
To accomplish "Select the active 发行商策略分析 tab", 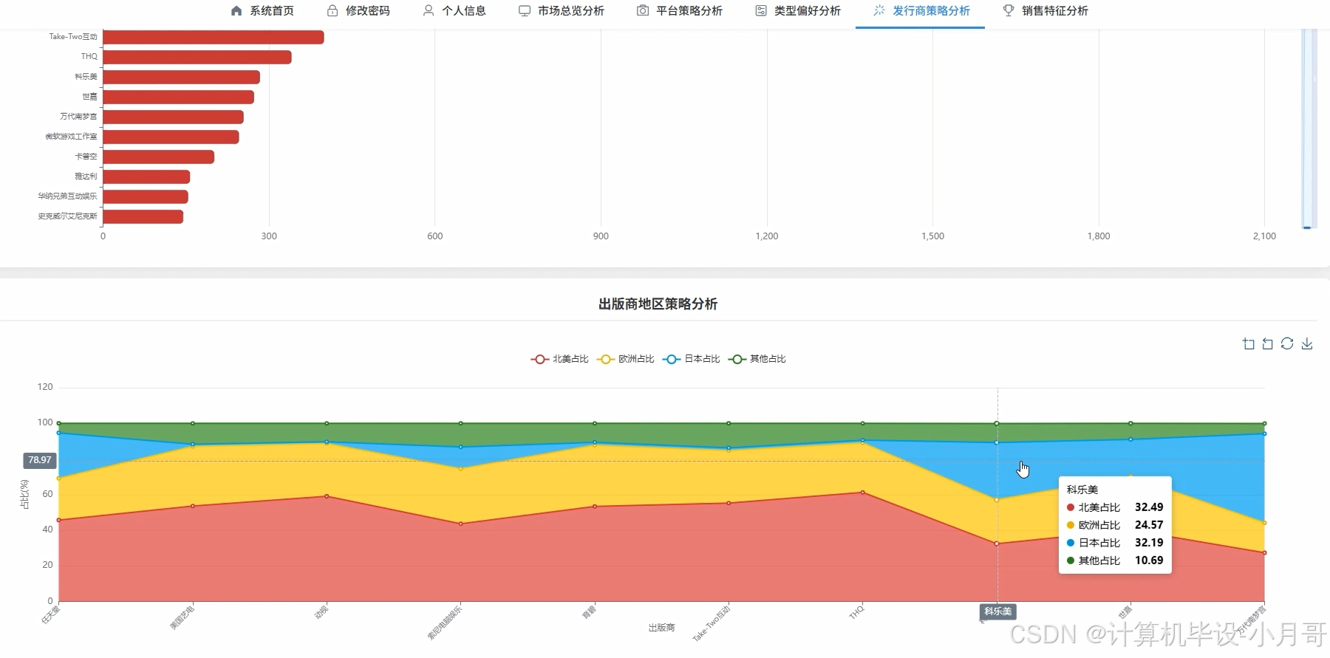I will click(x=921, y=11).
